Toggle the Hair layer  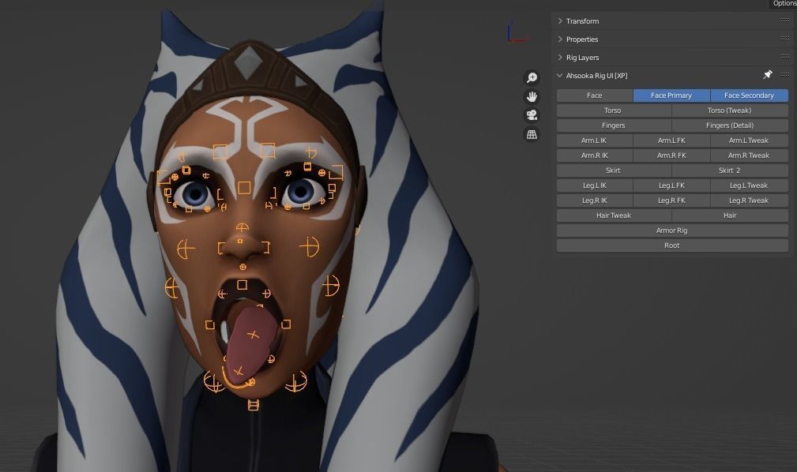pyautogui.click(x=730, y=215)
